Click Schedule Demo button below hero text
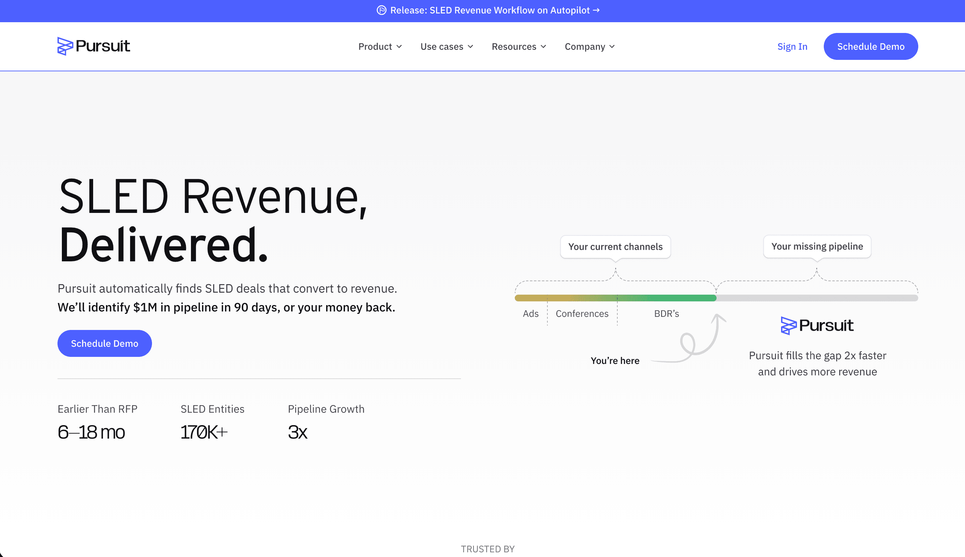965x557 pixels. (104, 343)
